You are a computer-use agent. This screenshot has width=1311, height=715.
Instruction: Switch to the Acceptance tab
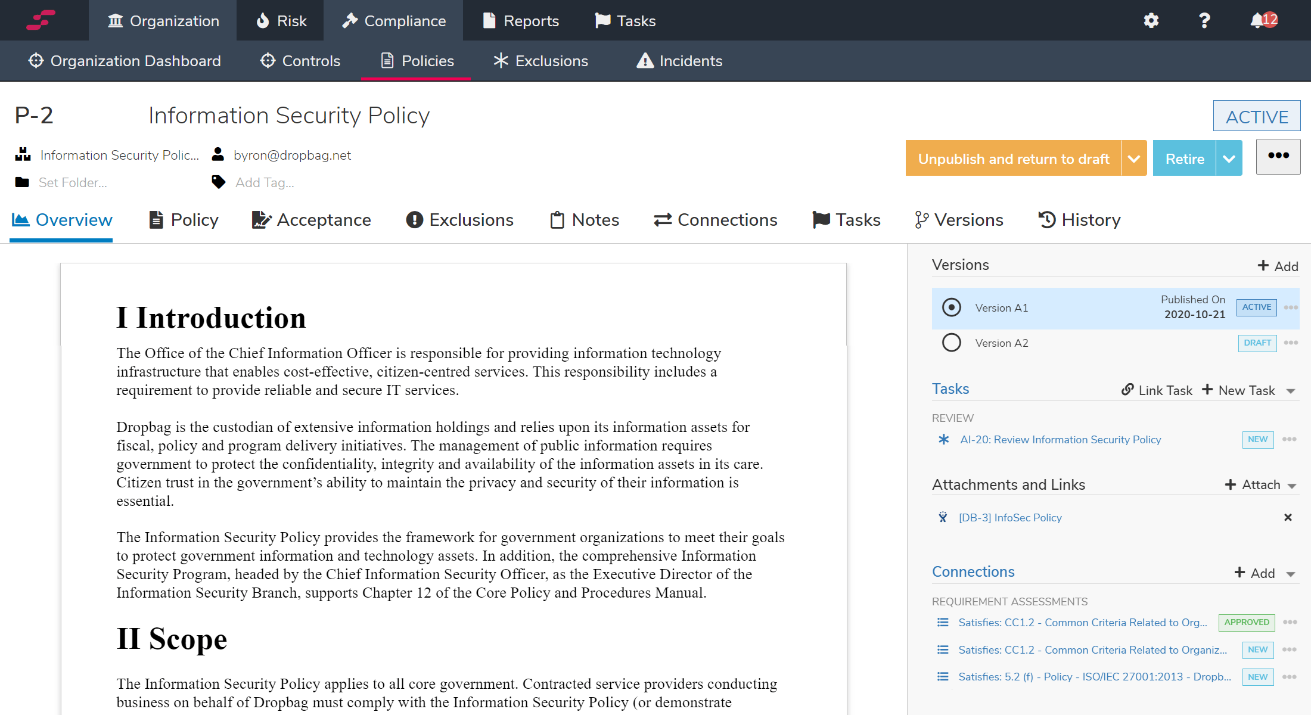pyautogui.click(x=311, y=220)
